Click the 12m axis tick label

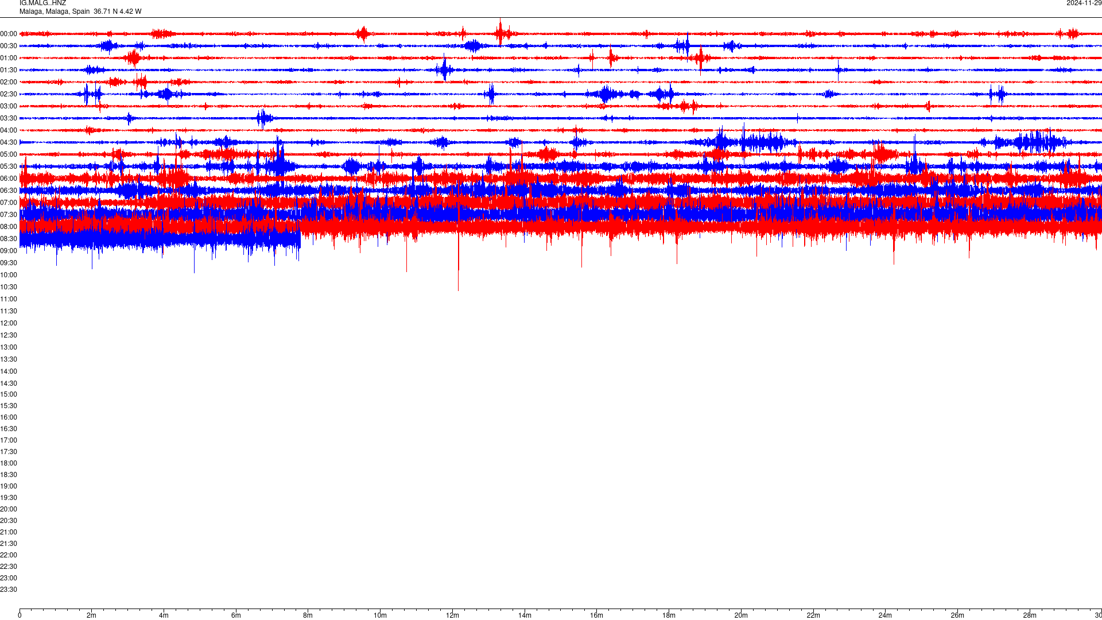[x=452, y=615]
